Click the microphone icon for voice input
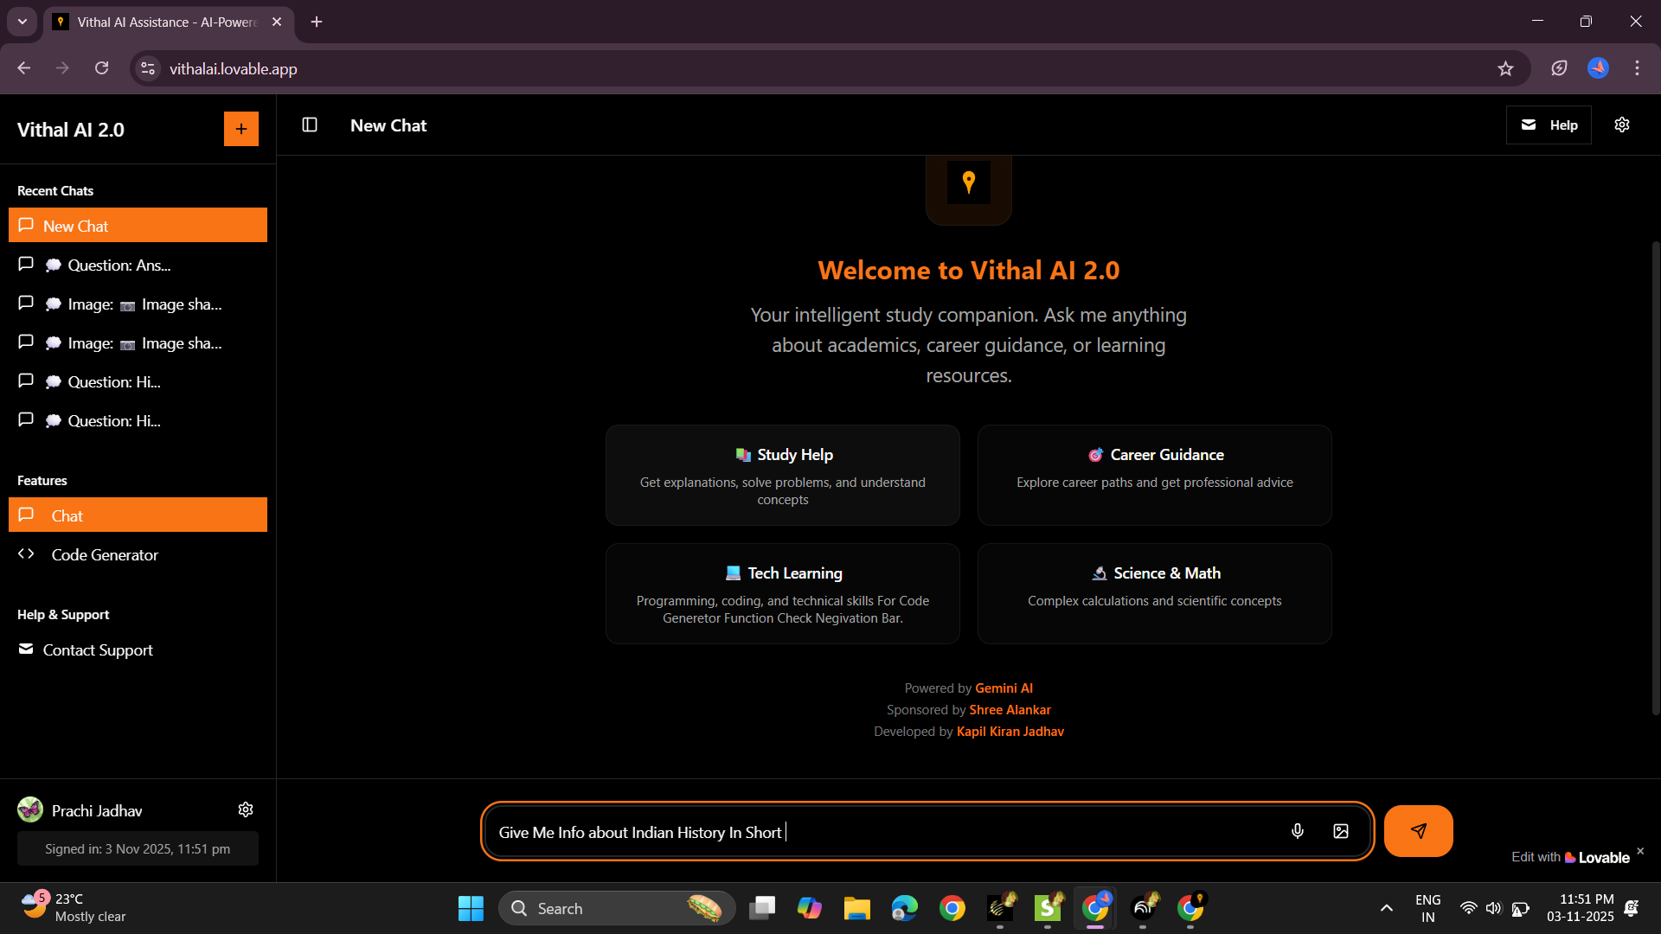 tap(1297, 831)
